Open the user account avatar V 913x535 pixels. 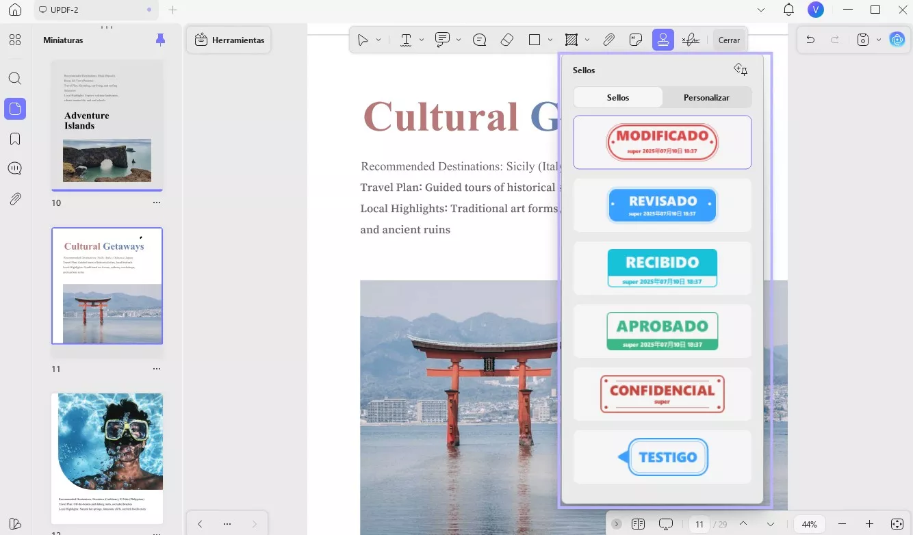click(816, 10)
